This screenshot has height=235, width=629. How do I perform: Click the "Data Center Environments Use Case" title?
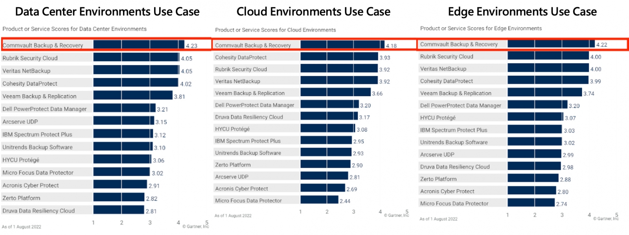tap(107, 12)
